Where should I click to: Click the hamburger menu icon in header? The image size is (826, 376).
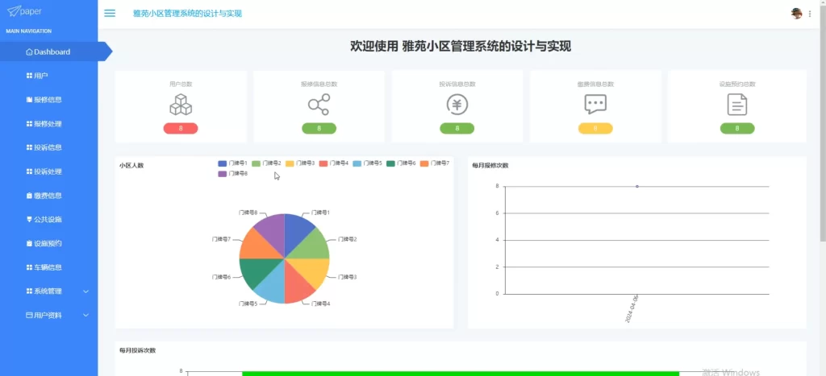(x=110, y=14)
